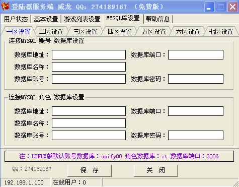
Task: Open the 四区设置 sub-tab
Action: pyautogui.click(x=119, y=32)
